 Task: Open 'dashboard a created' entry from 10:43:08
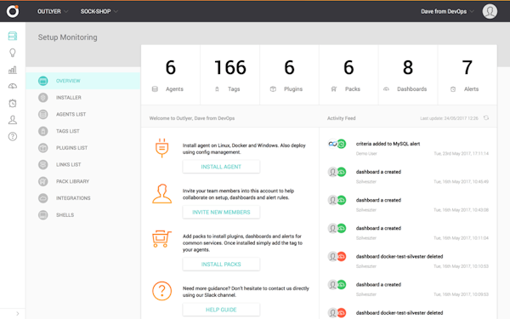click(408, 204)
